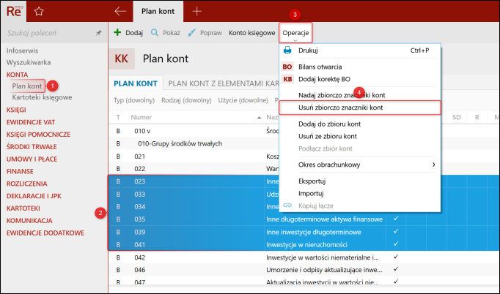Click the Popraw toolbar button

205,33
